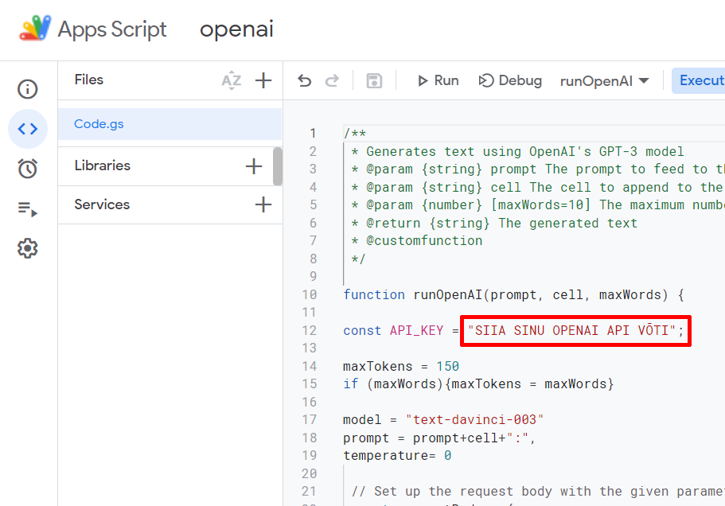Select the Editor code icon
725x506 pixels.
click(28, 129)
